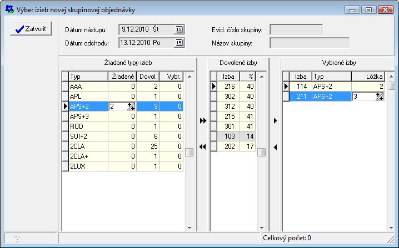Open the calendar picker for Dátum odchodu
This screenshot has width=399, height=248.
tap(179, 43)
